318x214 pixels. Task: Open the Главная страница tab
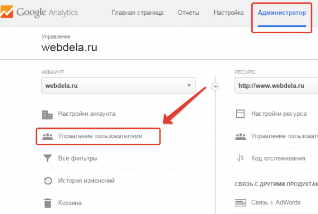click(137, 13)
